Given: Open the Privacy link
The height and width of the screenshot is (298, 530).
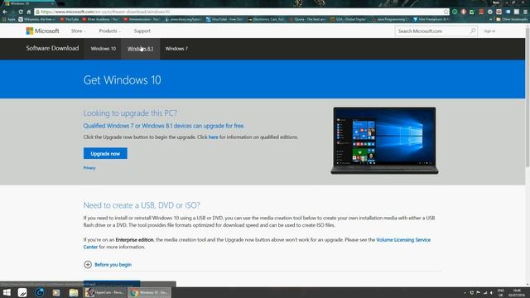Looking at the screenshot, I should coord(89,168).
